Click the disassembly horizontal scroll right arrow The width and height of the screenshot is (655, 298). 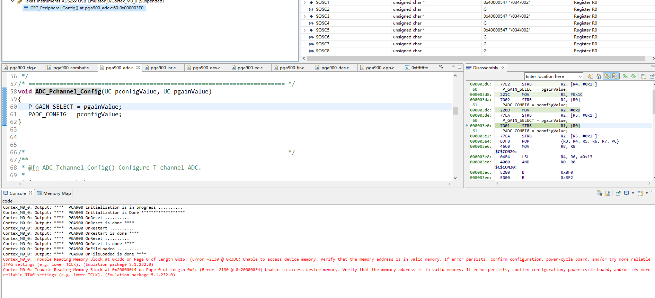click(649, 183)
